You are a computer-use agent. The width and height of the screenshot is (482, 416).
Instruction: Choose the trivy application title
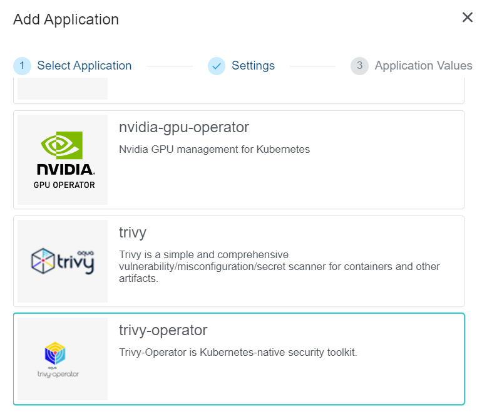133,233
